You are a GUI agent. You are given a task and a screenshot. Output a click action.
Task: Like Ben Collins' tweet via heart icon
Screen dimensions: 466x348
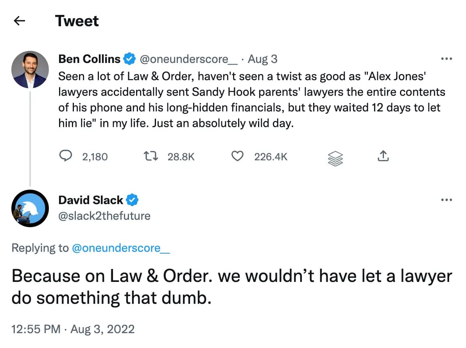click(x=237, y=156)
